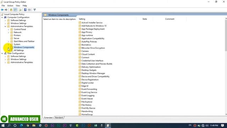The width and height of the screenshot is (227, 128).
Task: Open the File menu
Action: pos(3,6)
